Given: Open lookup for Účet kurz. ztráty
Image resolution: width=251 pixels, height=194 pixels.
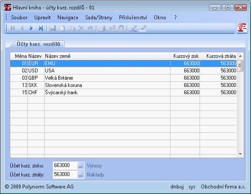Looking at the screenshot, I should (x=81, y=174).
